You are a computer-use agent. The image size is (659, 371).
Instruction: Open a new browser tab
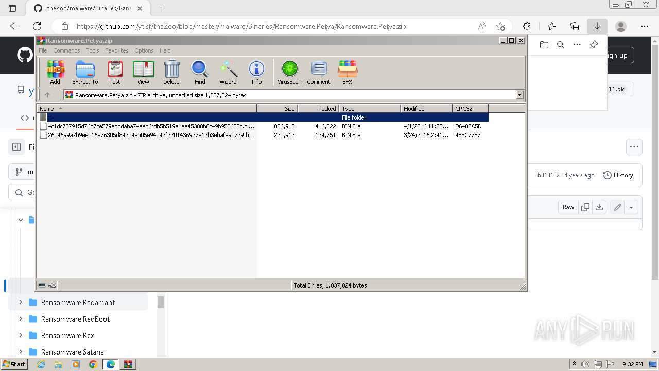[x=161, y=8]
